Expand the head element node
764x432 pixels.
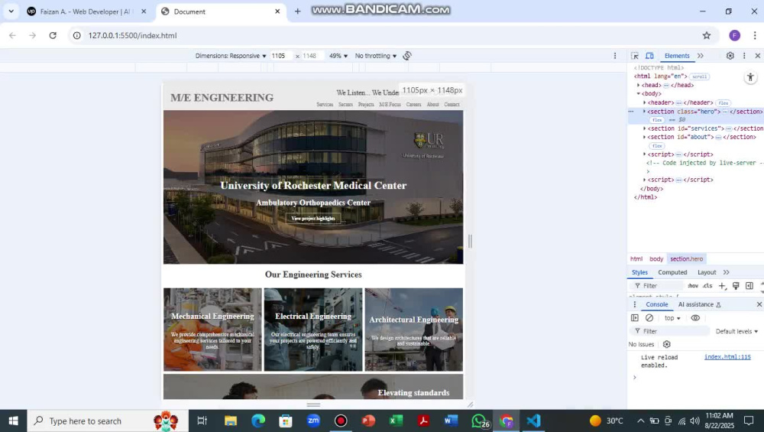639,86
